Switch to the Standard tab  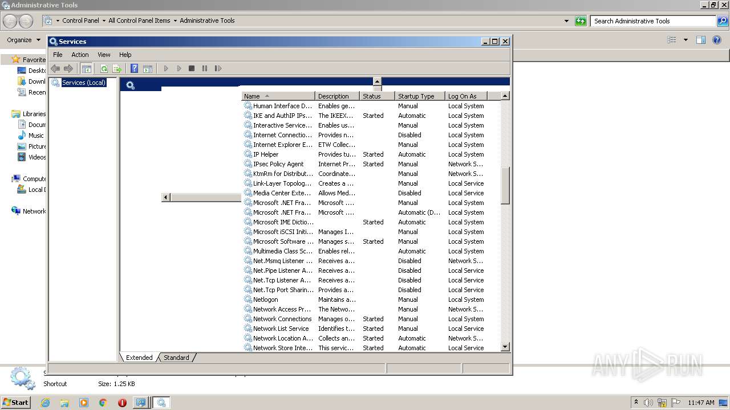point(176,358)
